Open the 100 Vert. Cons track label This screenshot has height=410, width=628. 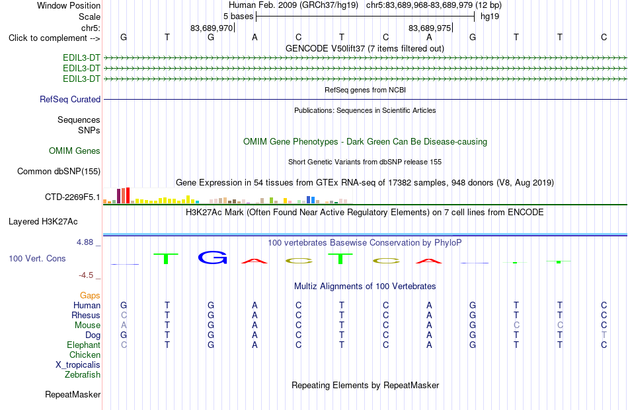click(x=37, y=258)
